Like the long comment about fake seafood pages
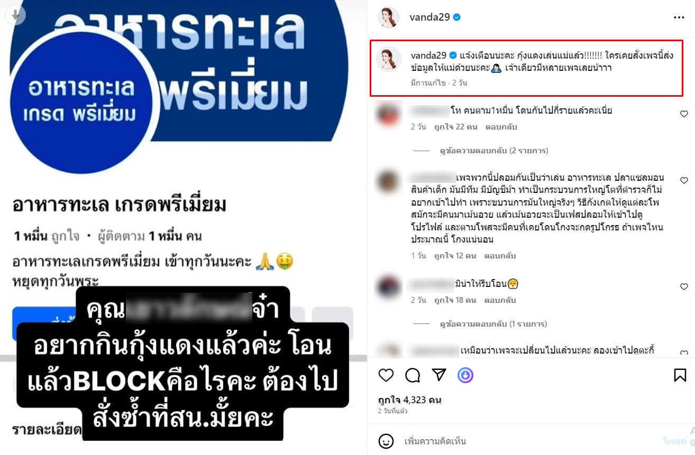 (x=683, y=181)
